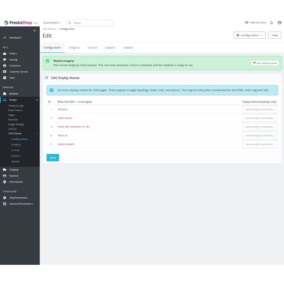Open Modules menu
The image size is (284, 284).
click(x=13, y=94)
